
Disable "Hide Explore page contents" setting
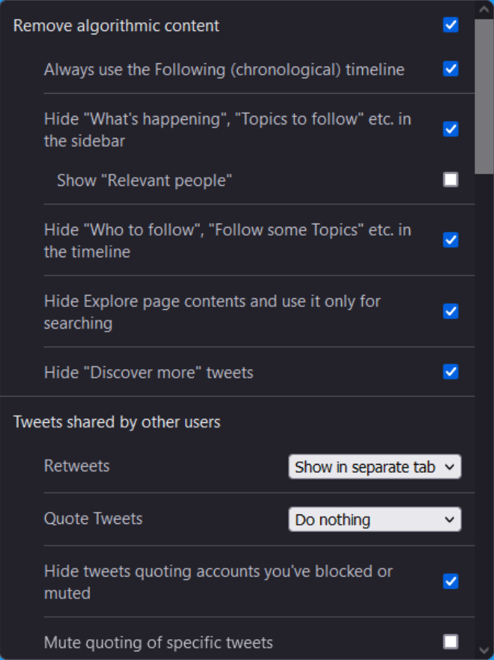pyautogui.click(x=450, y=310)
